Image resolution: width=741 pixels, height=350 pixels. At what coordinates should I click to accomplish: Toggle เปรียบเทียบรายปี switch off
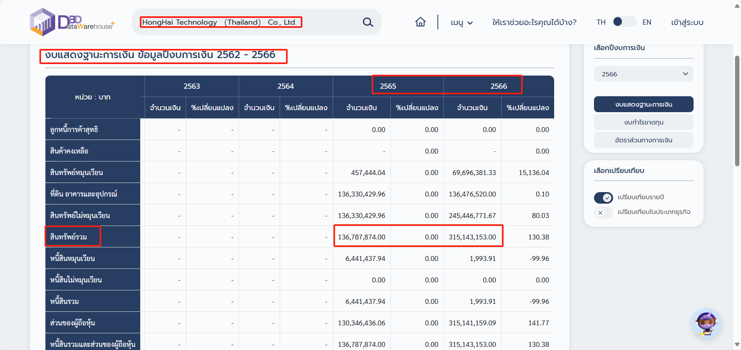(x=603, y=197)
